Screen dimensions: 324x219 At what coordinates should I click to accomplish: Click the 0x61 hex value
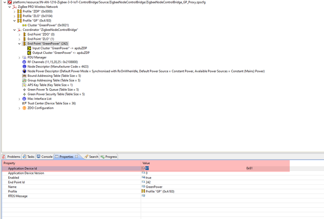pyautogui.click(x=249, y=168)
